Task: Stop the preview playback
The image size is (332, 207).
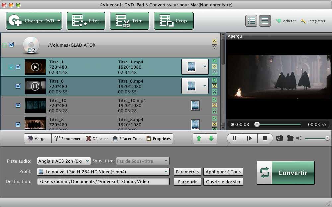Action: (265, 138)
